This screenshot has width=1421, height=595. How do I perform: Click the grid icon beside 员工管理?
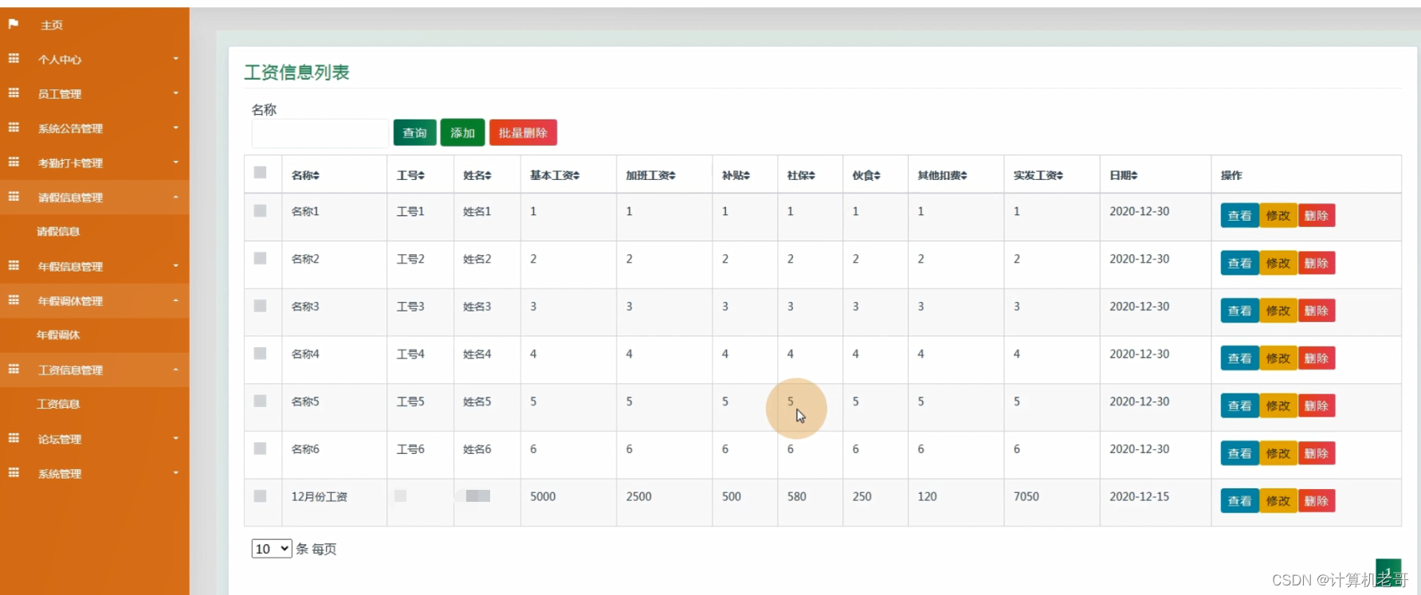coord(14,93)
